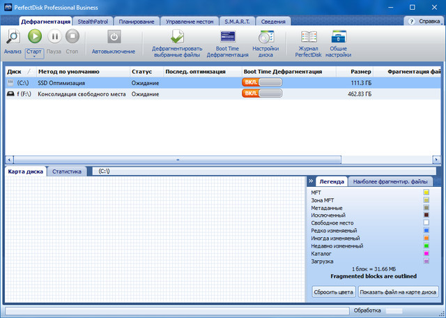446x318 pixels.
Task: Click the Анализ magnifier icon
Action: pyautogui.click(x=13, y=36)
